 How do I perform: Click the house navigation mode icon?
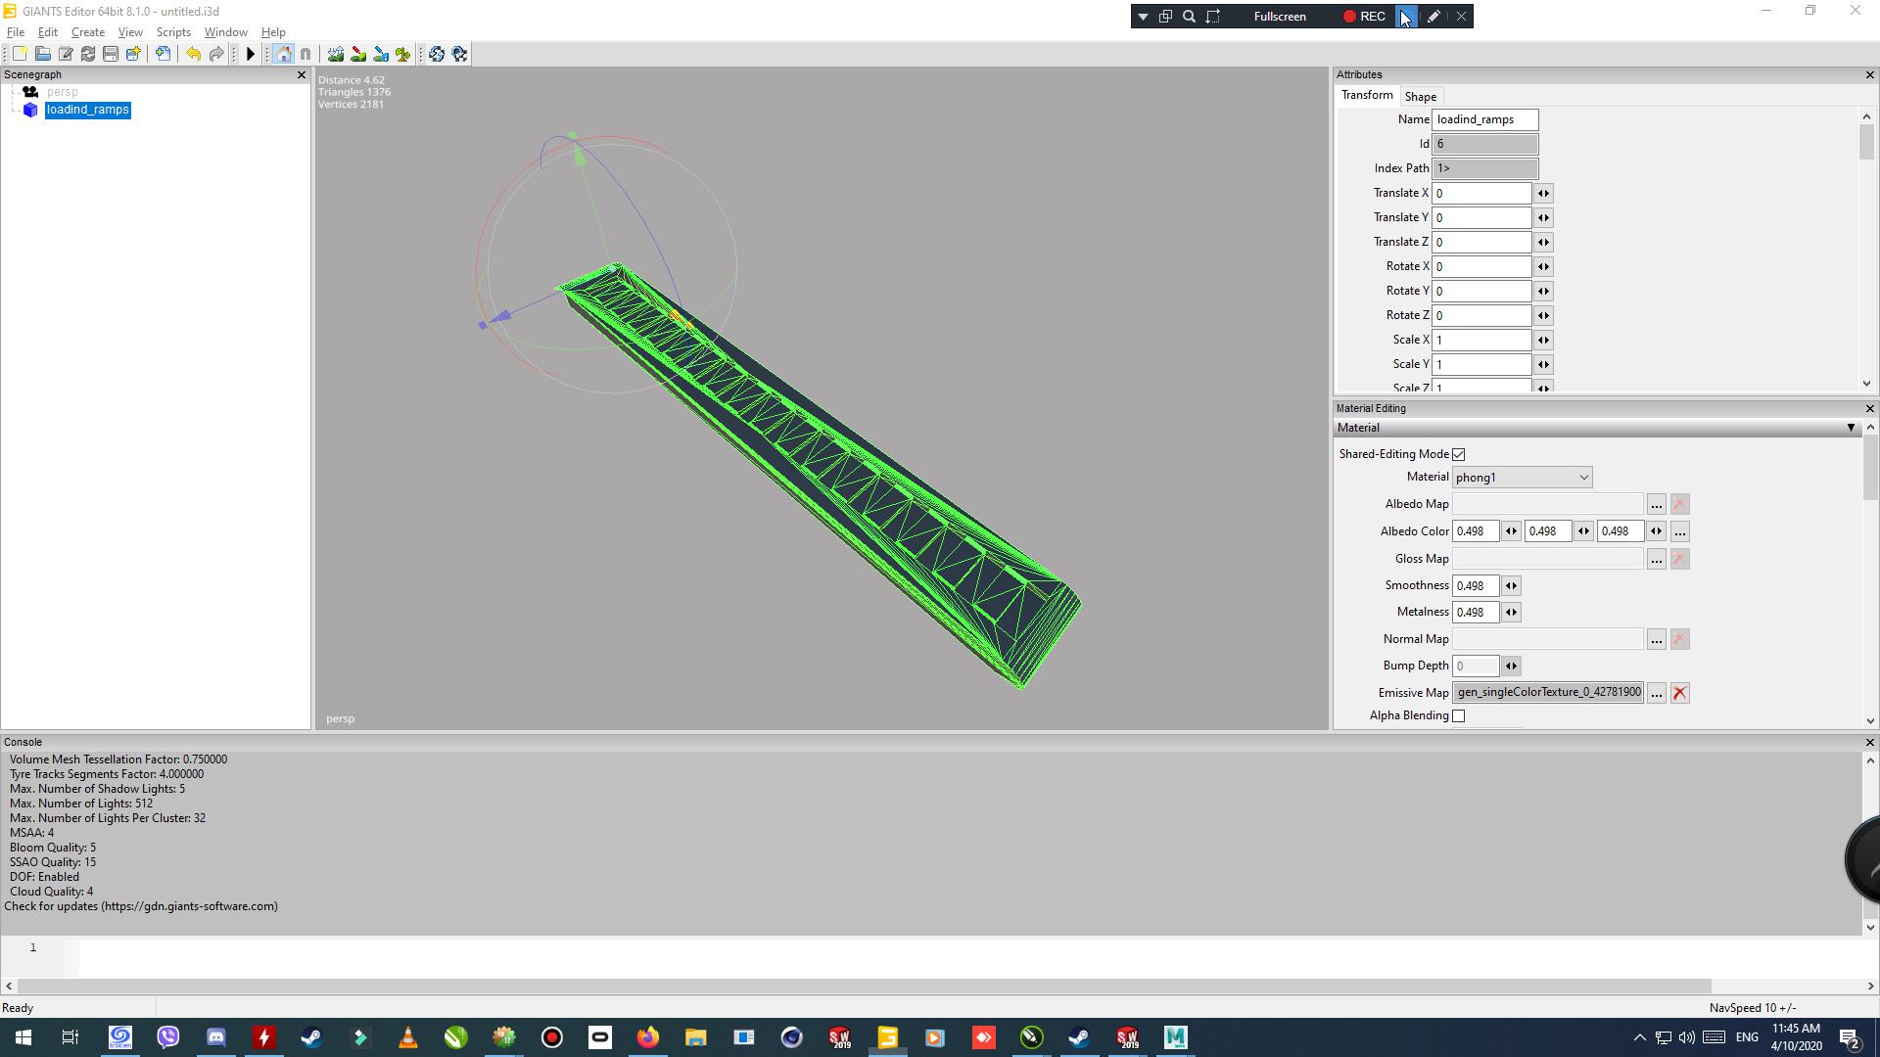click(x=283, y=55)
